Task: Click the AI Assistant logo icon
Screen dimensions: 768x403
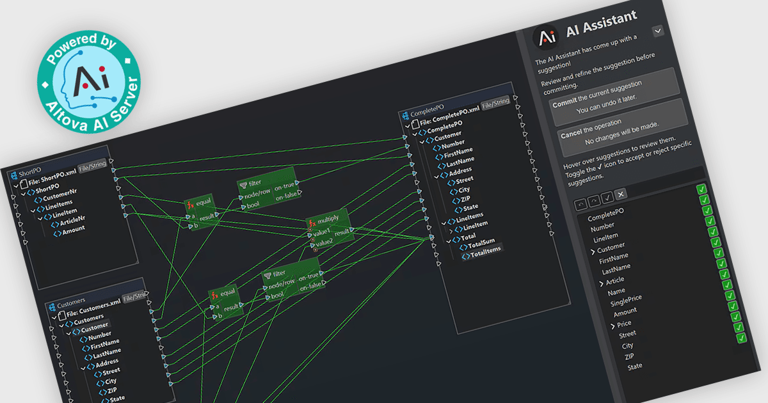Action: pos(547,37)
